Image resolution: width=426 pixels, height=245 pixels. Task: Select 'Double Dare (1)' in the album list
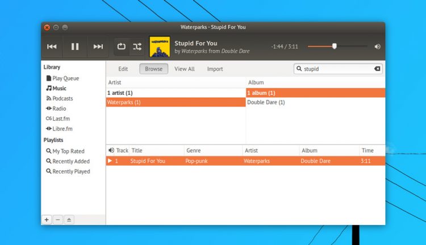click(315, 102)
